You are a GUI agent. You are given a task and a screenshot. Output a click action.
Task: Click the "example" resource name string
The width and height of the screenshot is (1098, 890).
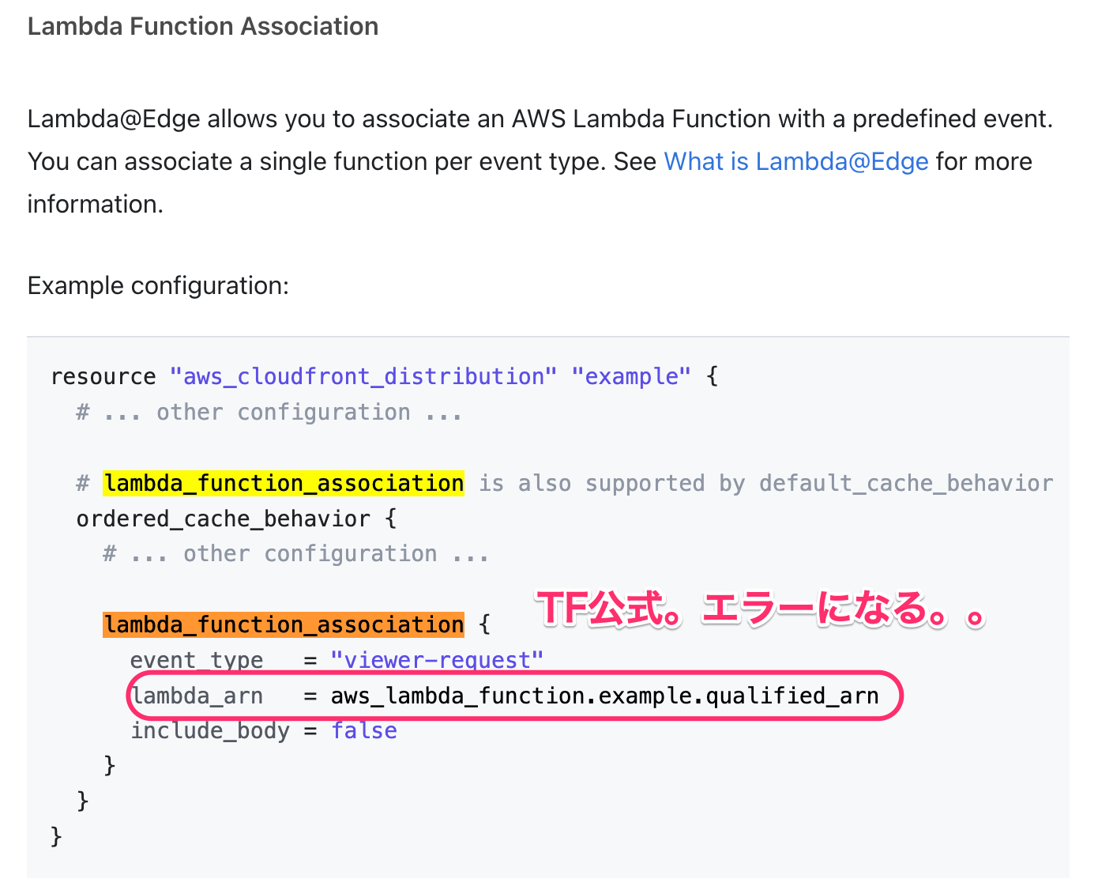631,376
